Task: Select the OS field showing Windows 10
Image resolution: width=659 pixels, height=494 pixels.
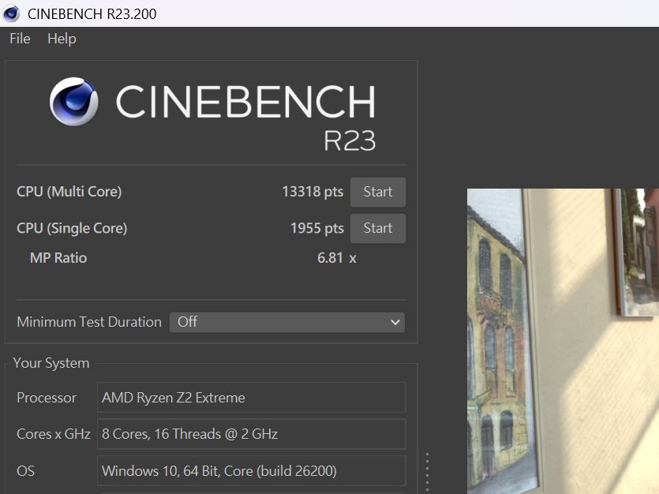Action: (251, 471)
